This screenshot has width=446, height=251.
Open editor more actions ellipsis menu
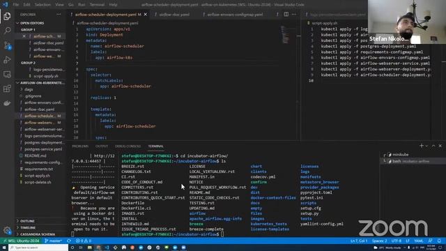tap(294, 14)
